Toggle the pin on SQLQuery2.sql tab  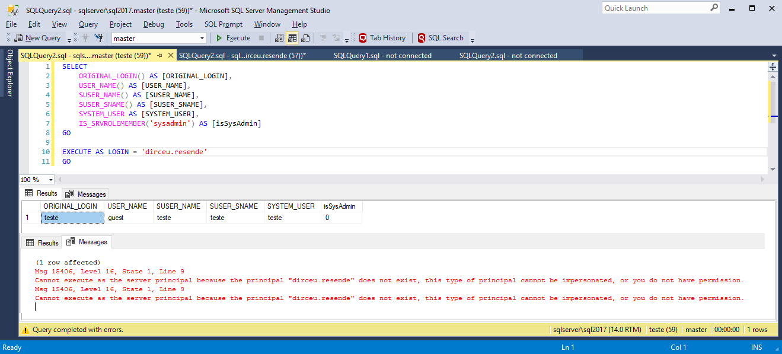pos(159,55)
